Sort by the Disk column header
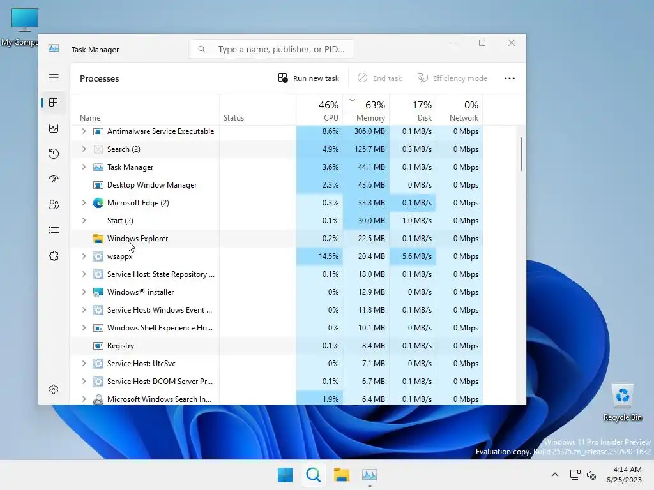 (413, 110)
